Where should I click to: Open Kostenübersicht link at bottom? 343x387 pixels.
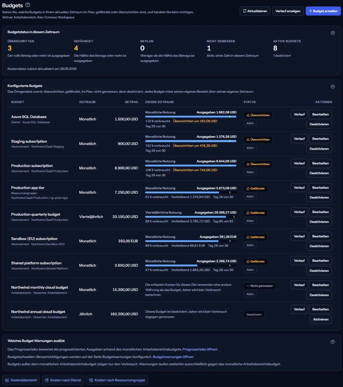21,380
